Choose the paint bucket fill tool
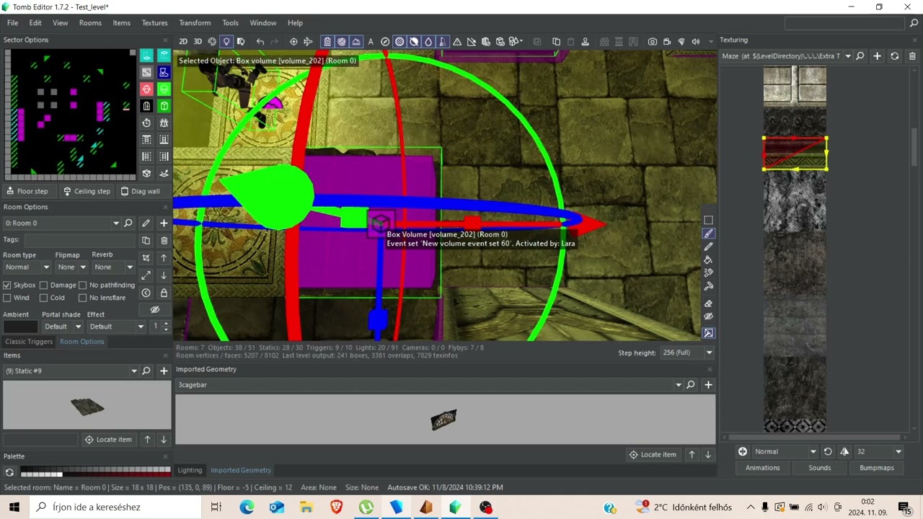This screenshot has width=923, height=519. [x=708, y=259]
